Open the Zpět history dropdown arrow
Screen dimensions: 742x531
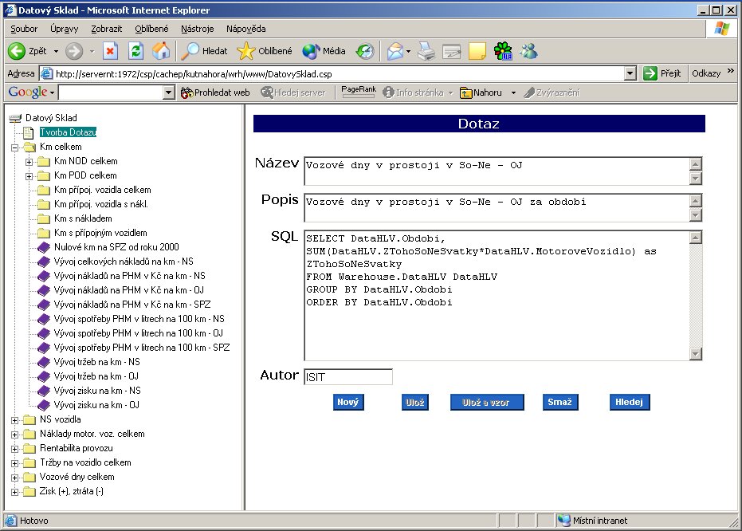[x=56, y=51]
